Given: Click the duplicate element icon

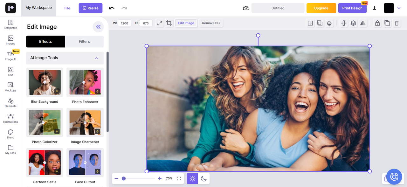Looking at the screenshot, I should [x=387, y=23].
